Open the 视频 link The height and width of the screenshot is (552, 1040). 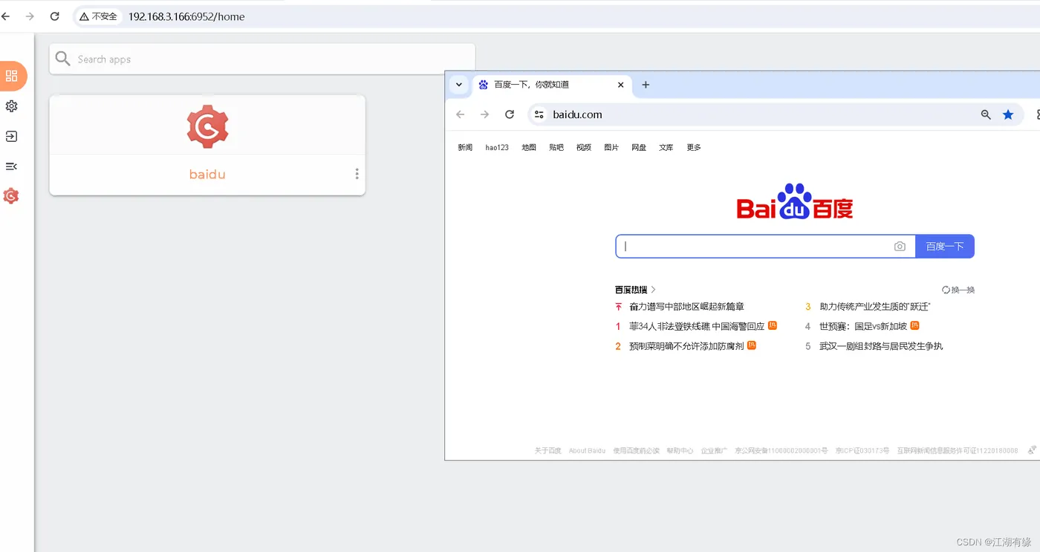tap(584, 147)
